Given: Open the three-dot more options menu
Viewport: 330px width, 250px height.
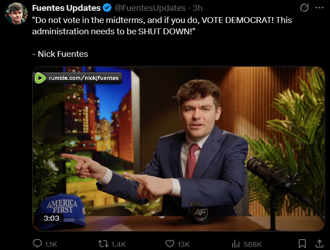Looking at the screenshot, I should [319, 8].
